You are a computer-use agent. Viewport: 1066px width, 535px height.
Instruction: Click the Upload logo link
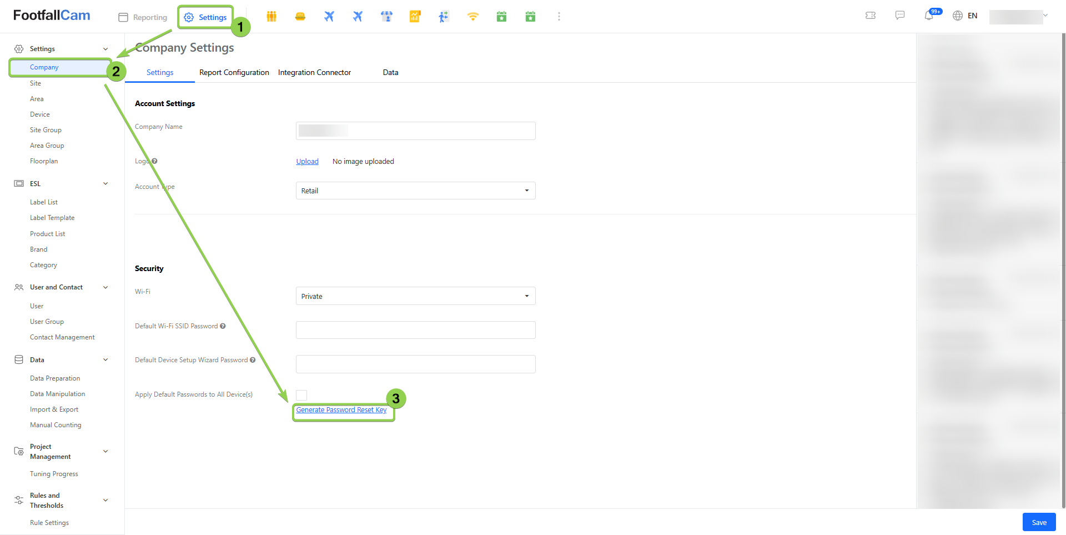click(x=307, y=162)
